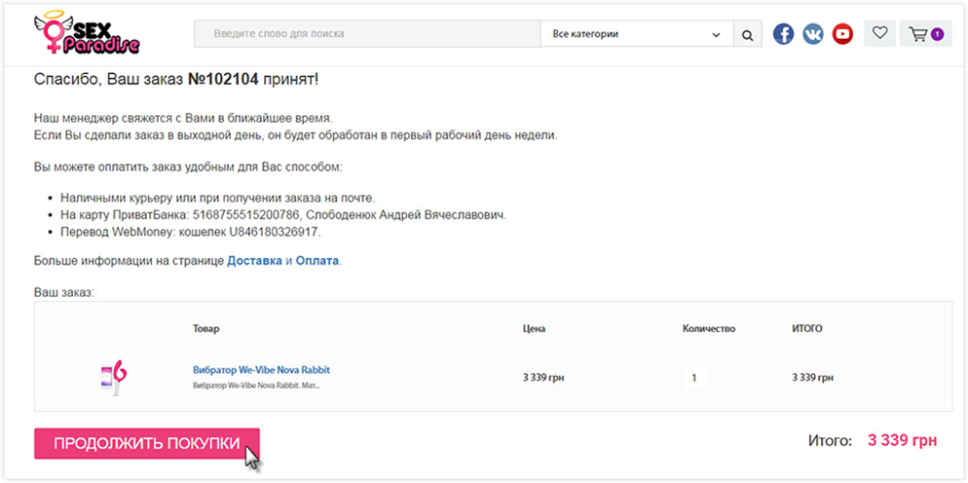Image resolution: width=968 pixels, height=483 pixels.
Task: Click the magnifier search icon
Action: [x=747, y=34]
